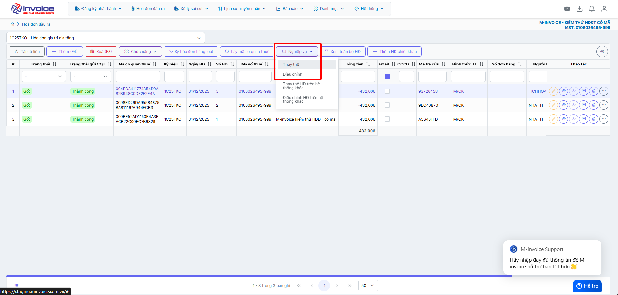
Task: Click the Thêm (F4) button
Action: (x=64, y=52)
